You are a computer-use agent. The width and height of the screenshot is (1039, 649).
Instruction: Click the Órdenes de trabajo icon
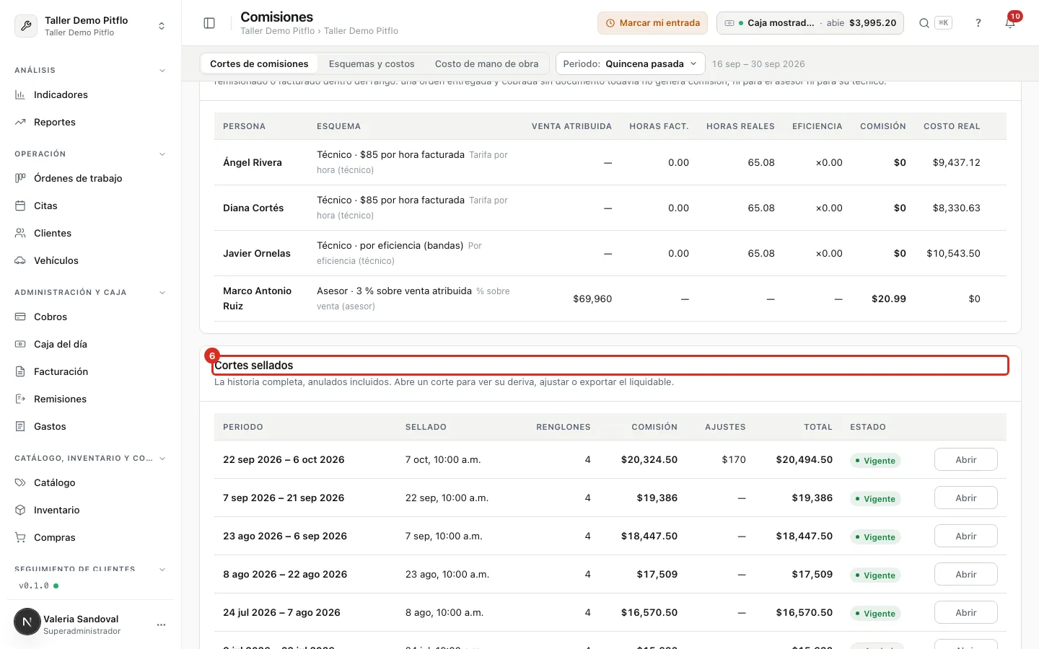pos(20,178)
